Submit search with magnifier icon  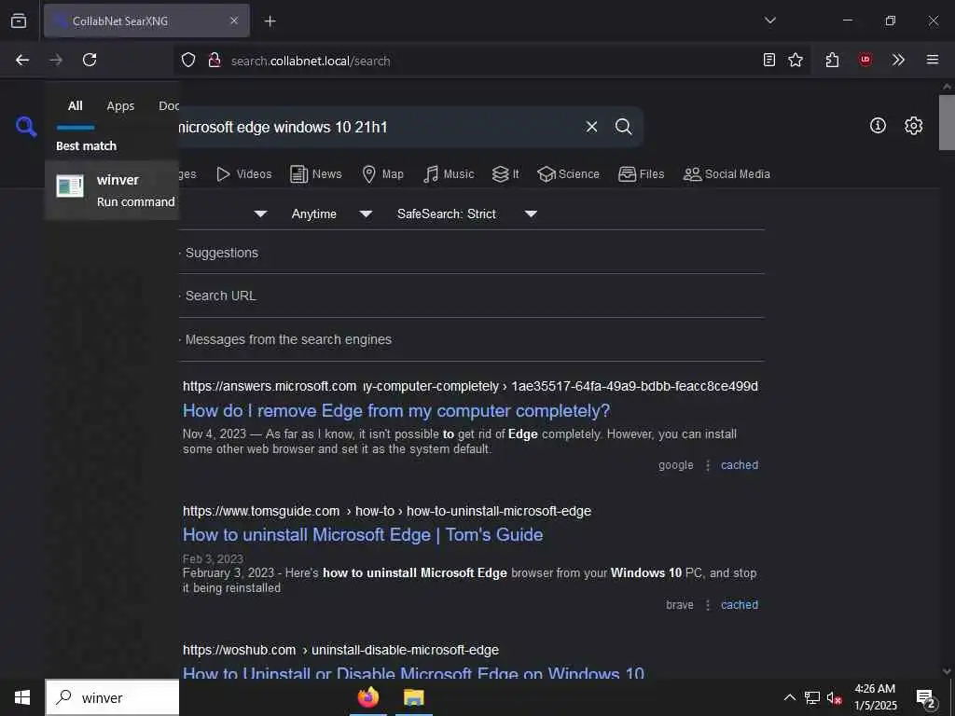pos(624,127)
